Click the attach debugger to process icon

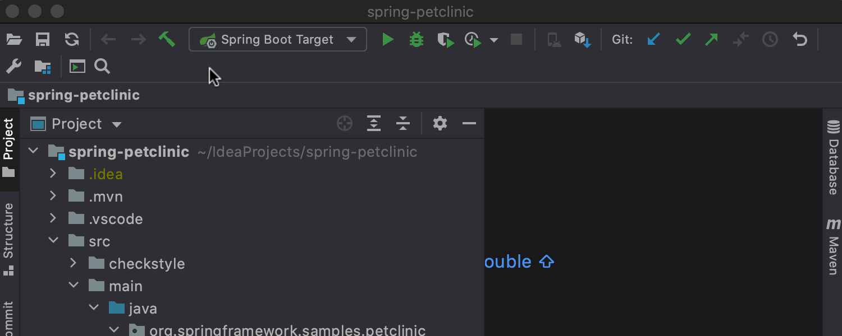click(x=554, y=40)
